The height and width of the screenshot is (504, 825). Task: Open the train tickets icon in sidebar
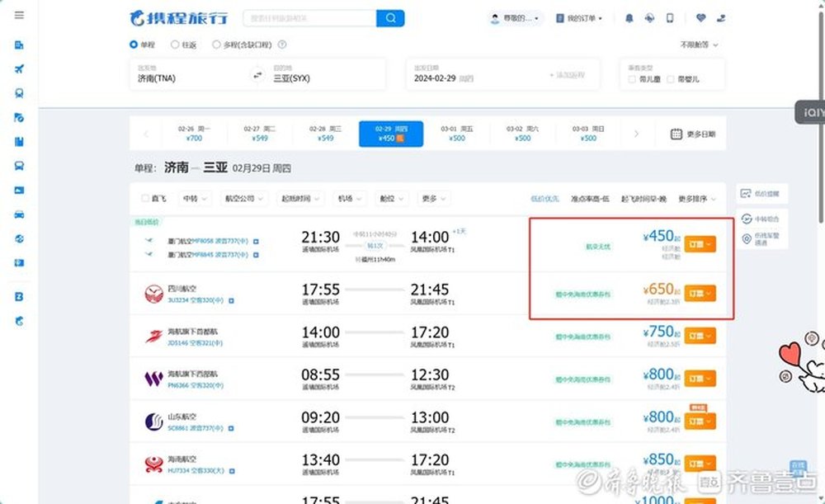tap(19, 93)
